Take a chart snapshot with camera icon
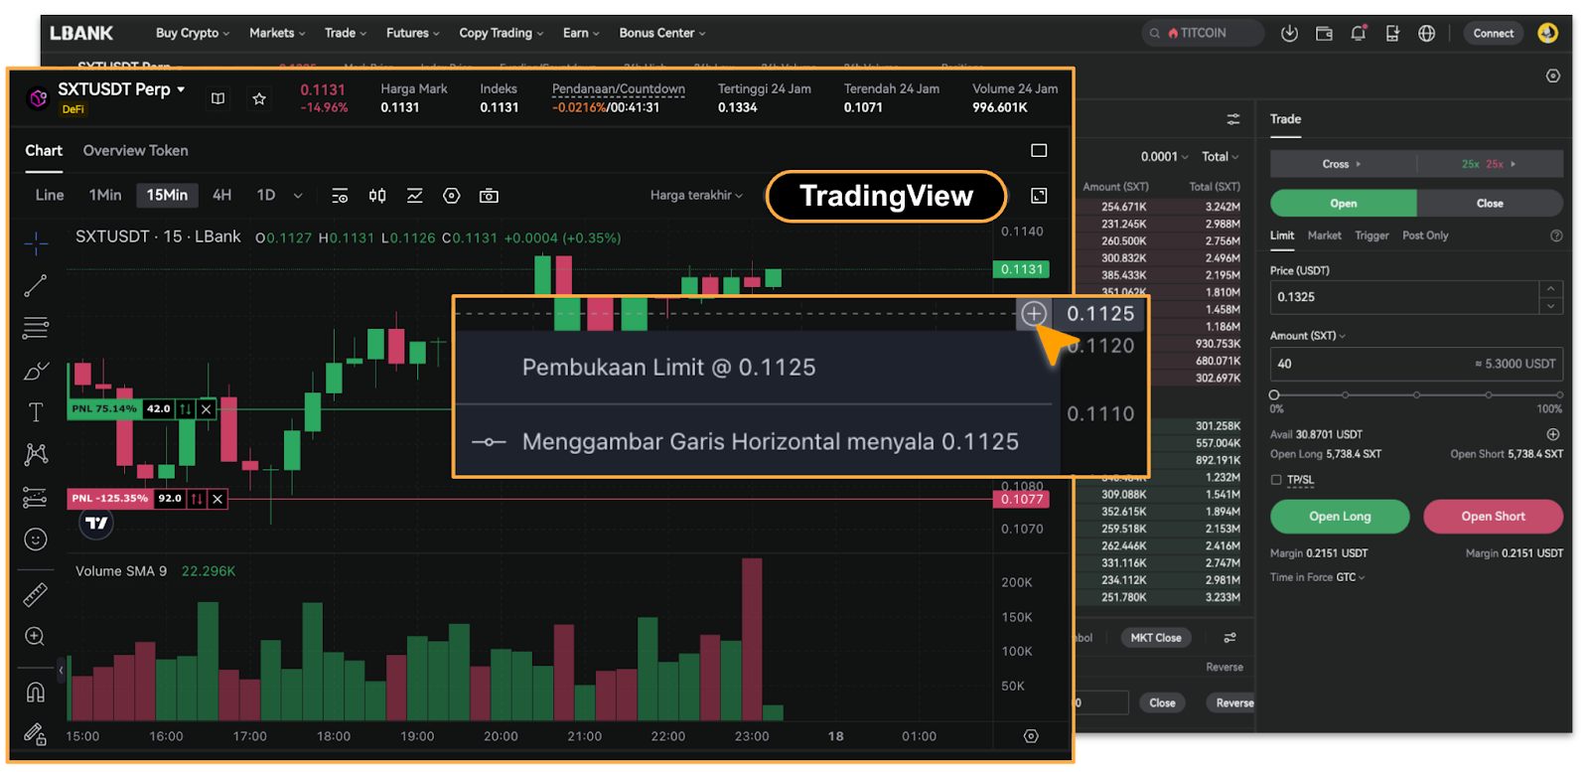This screenshot has width=1589, height=772. 489,196
